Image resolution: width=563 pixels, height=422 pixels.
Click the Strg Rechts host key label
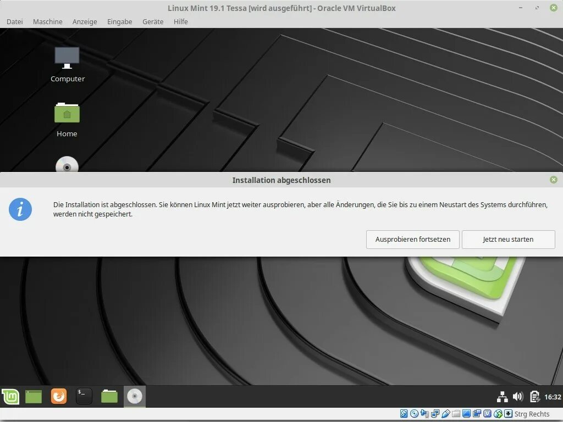(532, 414)
